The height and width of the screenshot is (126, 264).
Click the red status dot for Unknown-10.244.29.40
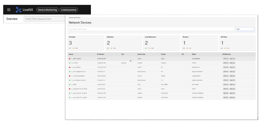click(x=70, y=89)
